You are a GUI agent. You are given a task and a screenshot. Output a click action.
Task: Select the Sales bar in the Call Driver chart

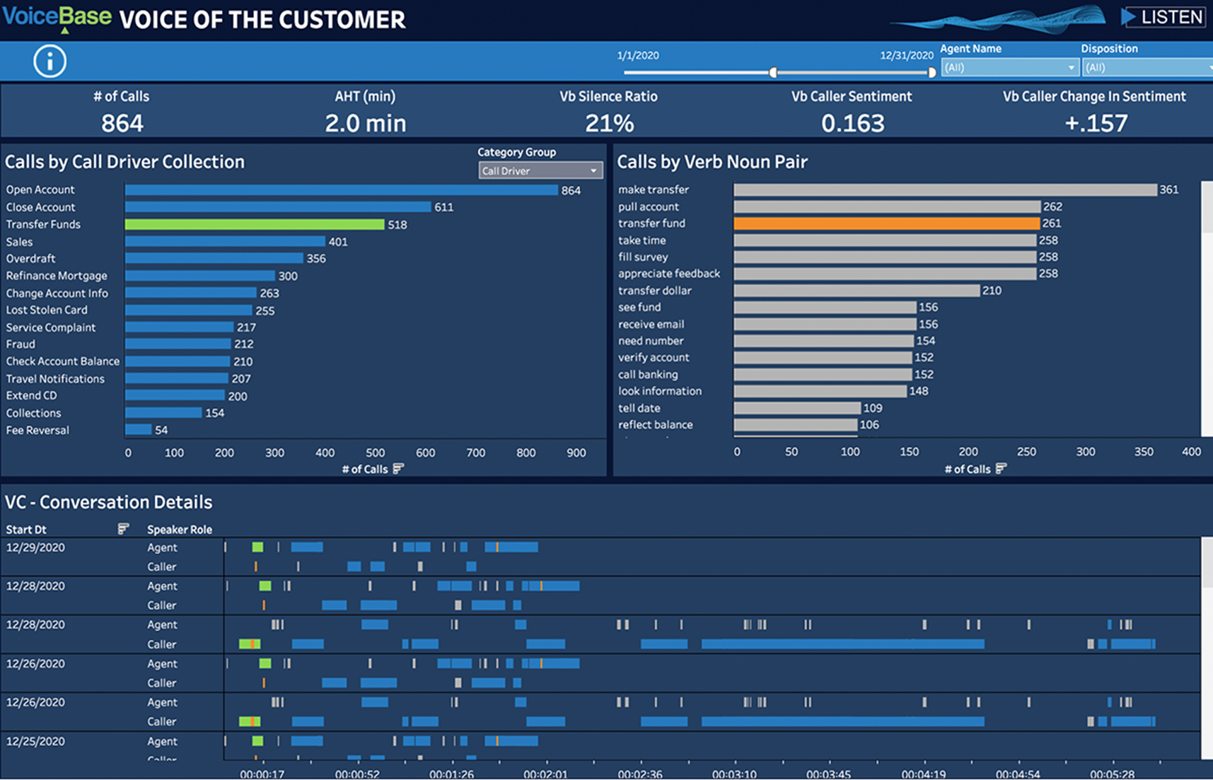225,242
